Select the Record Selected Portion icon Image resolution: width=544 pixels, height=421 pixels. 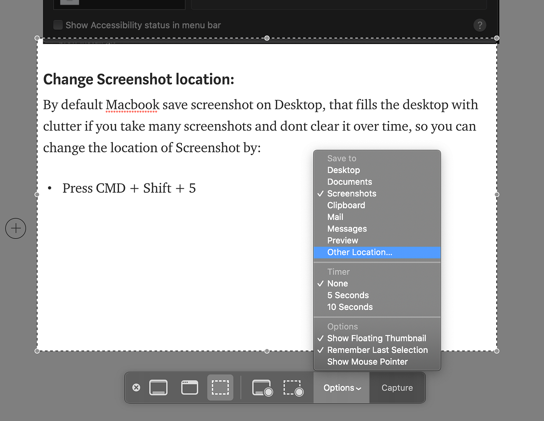click(x=293, y=387)
